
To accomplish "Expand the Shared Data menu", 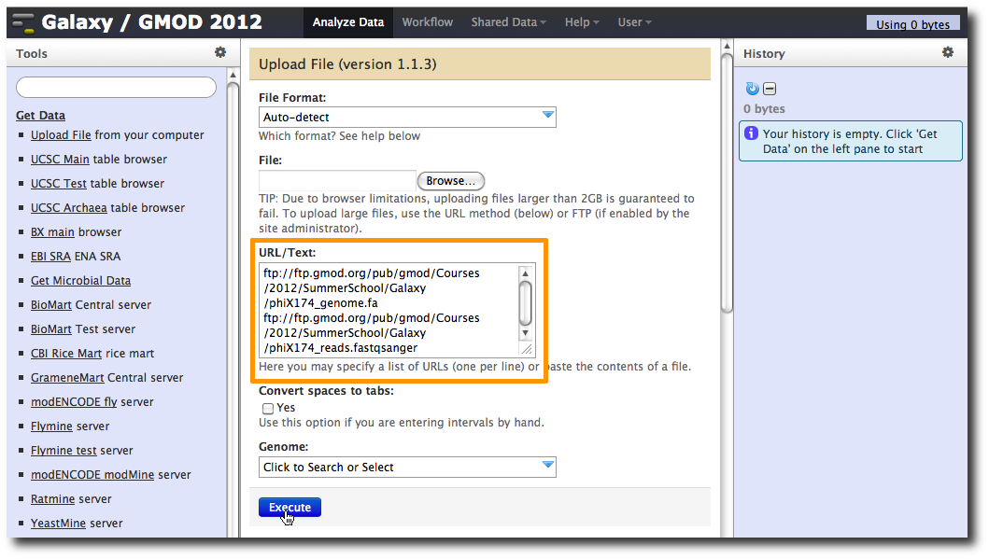I will [508, 22].
